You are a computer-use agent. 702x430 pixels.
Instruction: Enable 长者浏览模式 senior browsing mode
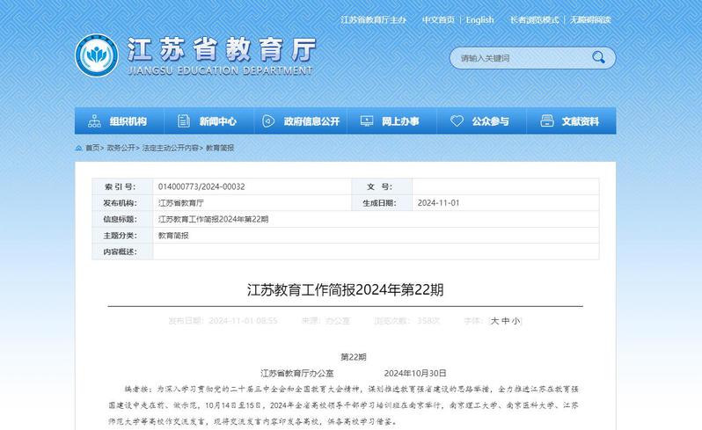click(534, 19)
